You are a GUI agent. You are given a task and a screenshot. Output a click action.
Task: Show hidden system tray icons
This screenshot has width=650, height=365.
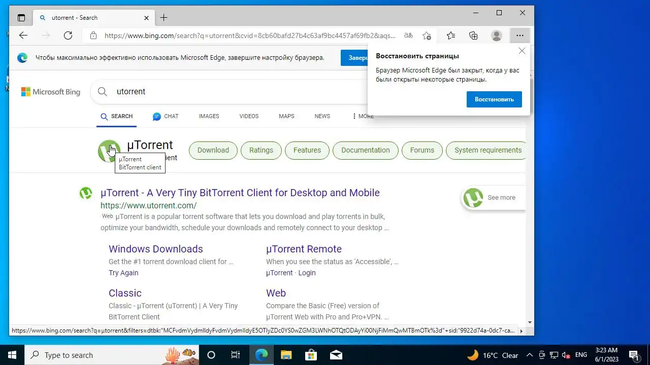[530, 355]
